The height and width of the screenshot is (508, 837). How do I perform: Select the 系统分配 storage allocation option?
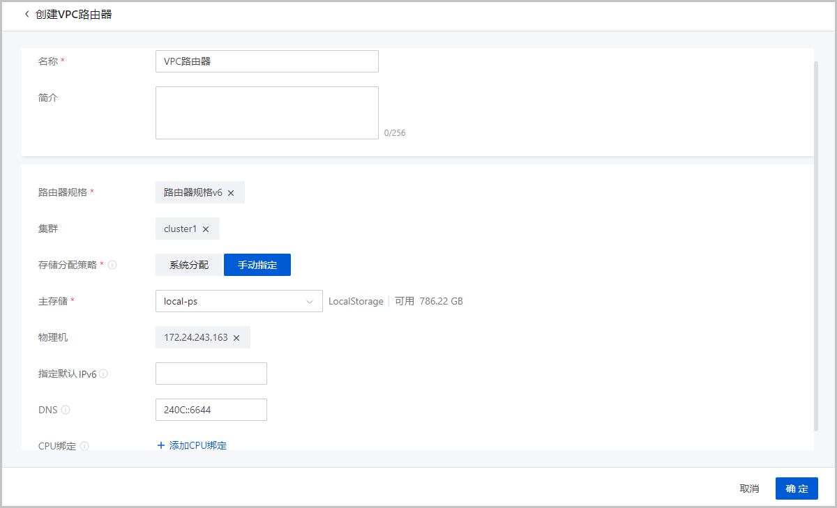tap(188, 265)
